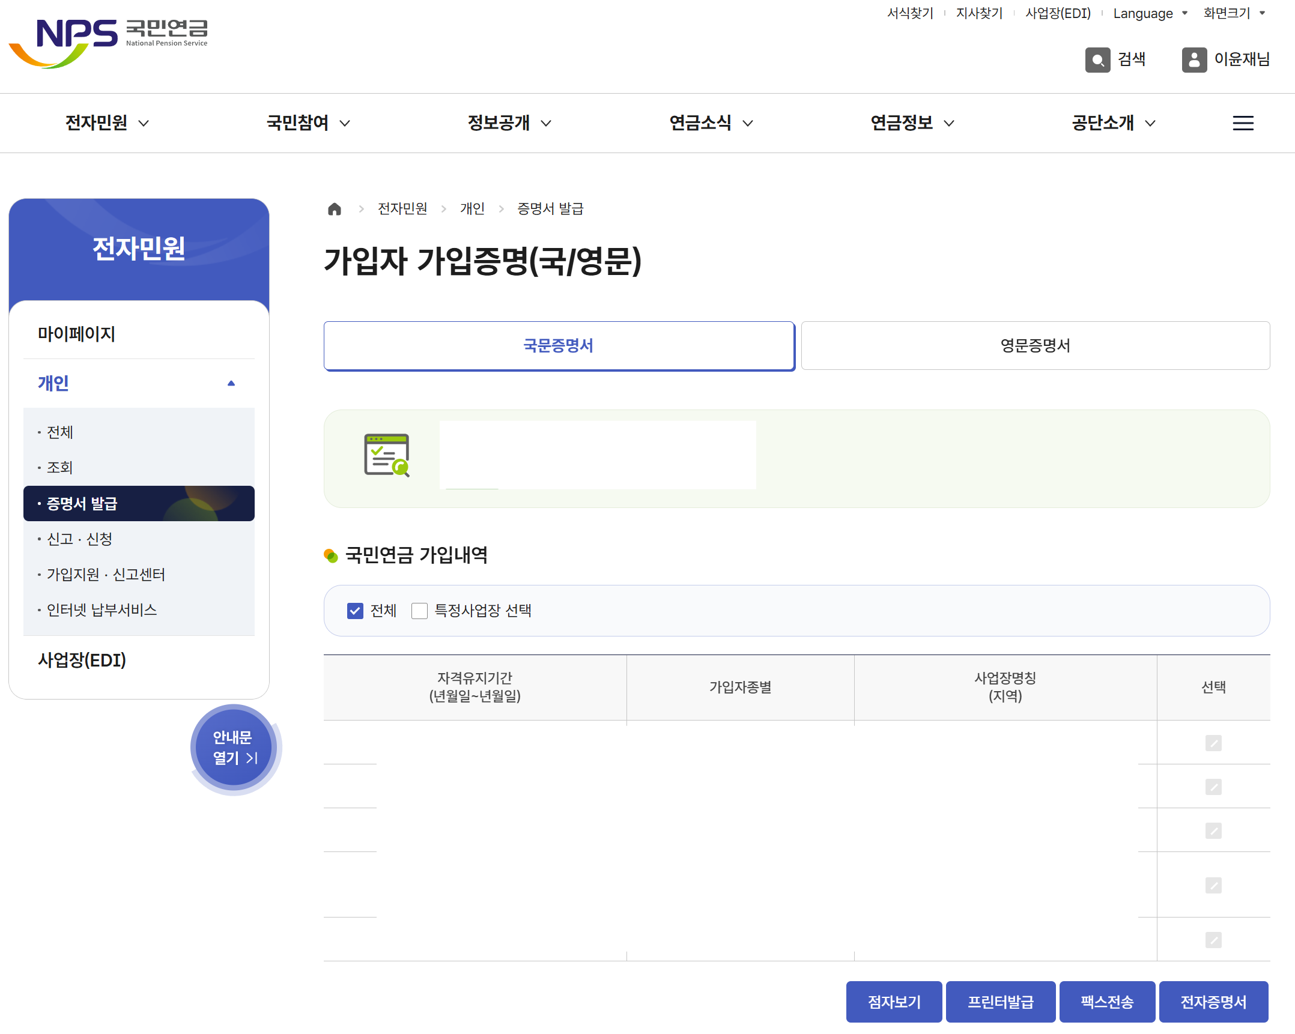Collapse the 개인 sidebar section
The image size is (1295, 1034).
coord(139,383)
